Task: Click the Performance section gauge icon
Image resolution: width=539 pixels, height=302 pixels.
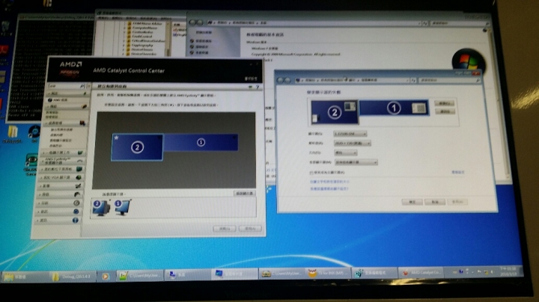Action: tap(76, 203)
